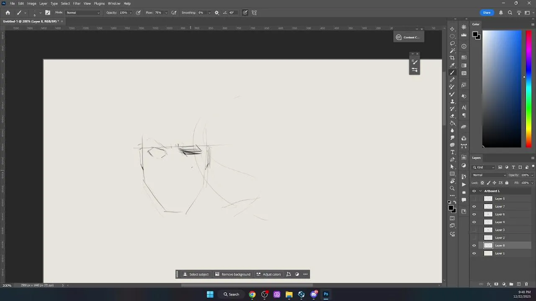
Task: Hide Layer 4 with its eye icon
Action: click(474, 222)
